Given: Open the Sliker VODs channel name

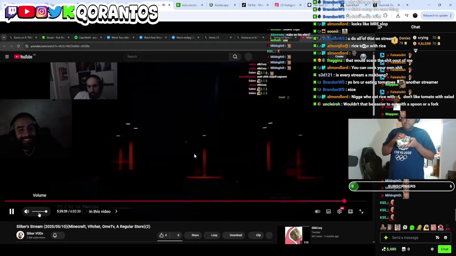Looking at the screenshot, I should pyautogui.click(x=35, y=234).
